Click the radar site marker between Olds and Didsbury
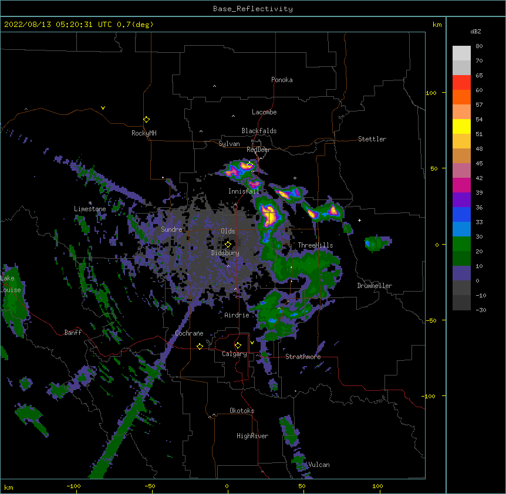This screenshot has width=506, height=494. tap(228, 245)
